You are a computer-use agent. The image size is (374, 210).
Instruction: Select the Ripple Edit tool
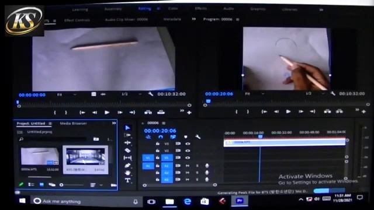127,142
